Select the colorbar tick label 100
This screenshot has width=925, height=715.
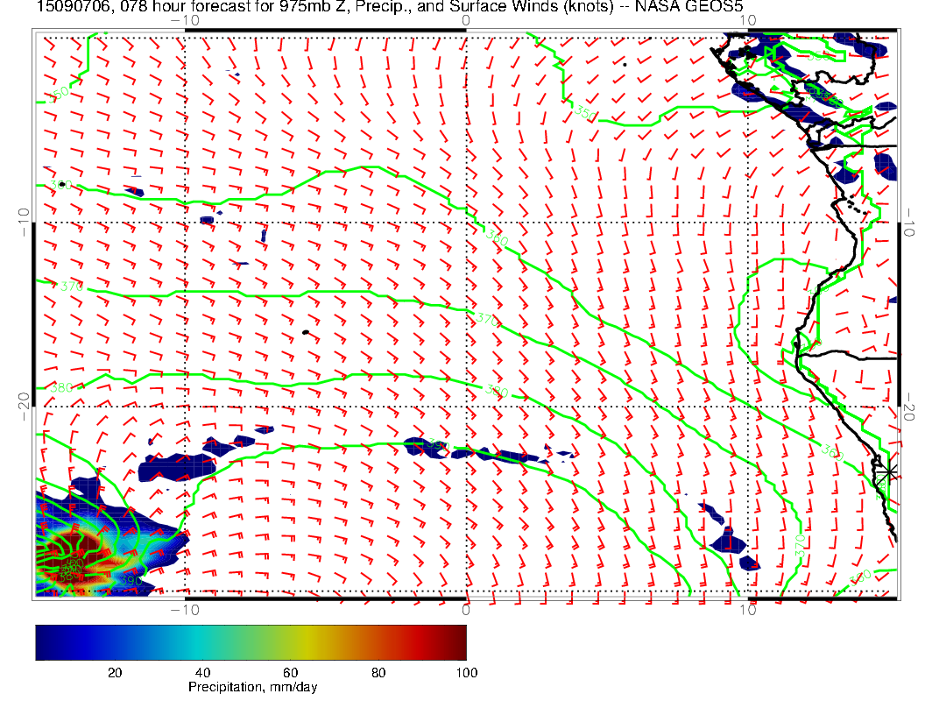click(465, 672)
